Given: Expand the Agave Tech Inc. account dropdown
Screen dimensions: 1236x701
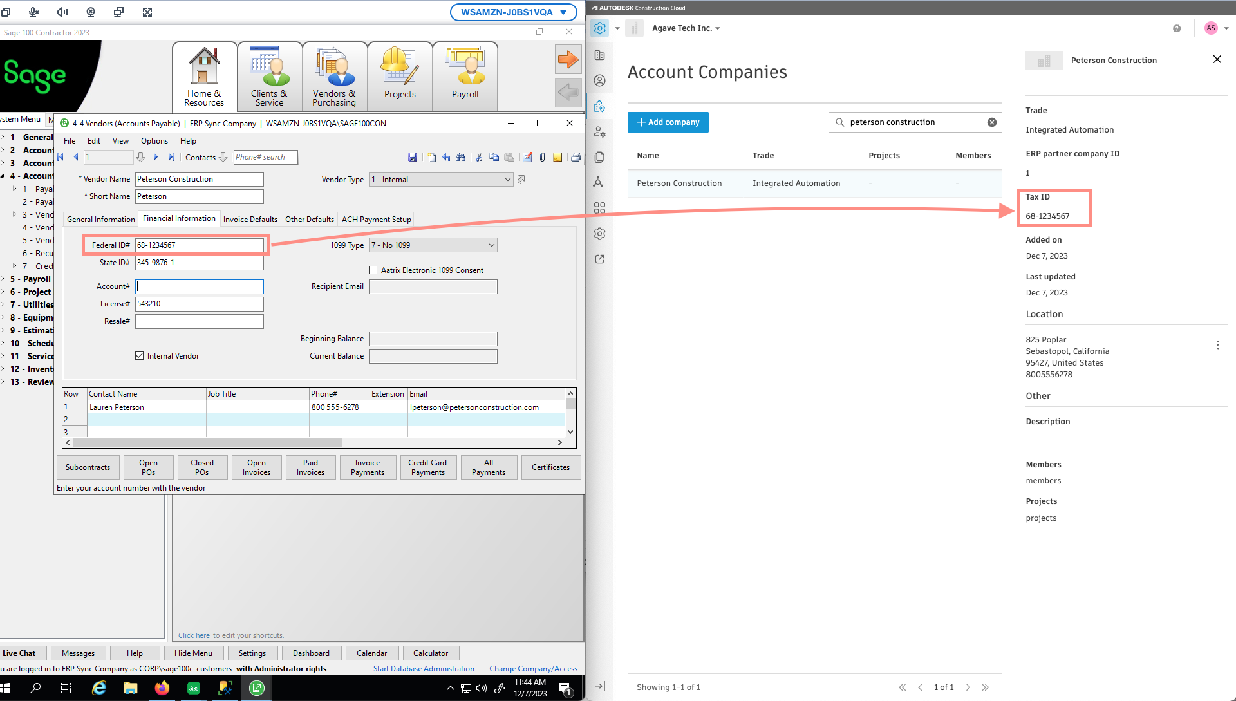Looking at the screenshot, I should point(686,28).
